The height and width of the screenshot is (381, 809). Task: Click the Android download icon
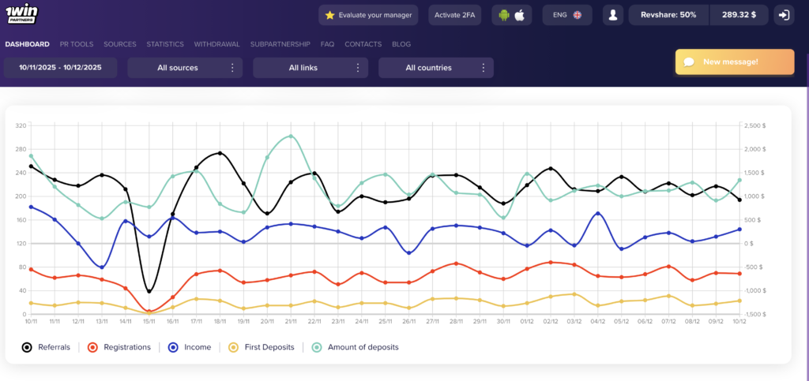pos(503,15)
